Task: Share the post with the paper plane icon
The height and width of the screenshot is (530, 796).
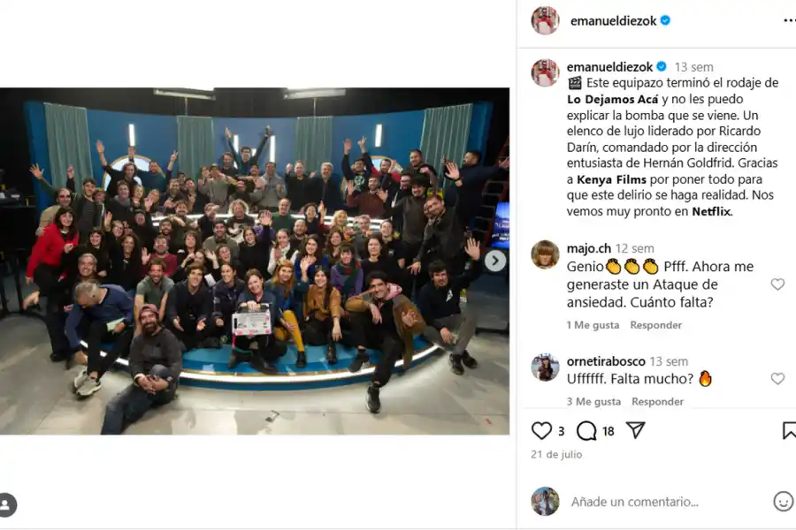Action: coord(635,430)
